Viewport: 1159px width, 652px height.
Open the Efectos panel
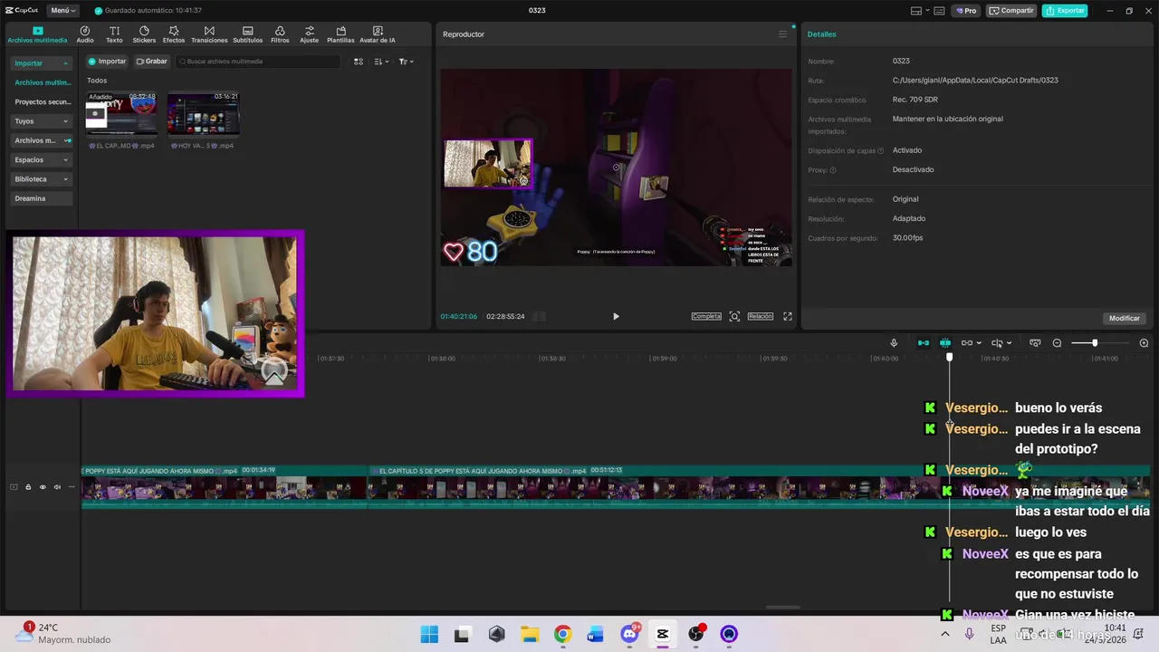click(174, 34)
